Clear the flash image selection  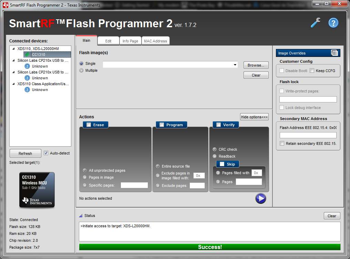tap(256, 75)
